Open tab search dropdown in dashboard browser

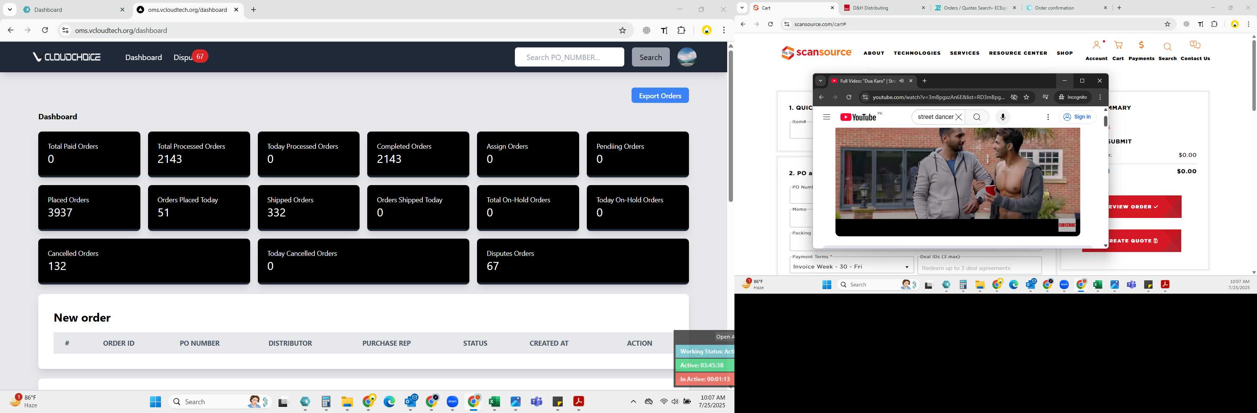pyautogui.click(x=10, y=9)
